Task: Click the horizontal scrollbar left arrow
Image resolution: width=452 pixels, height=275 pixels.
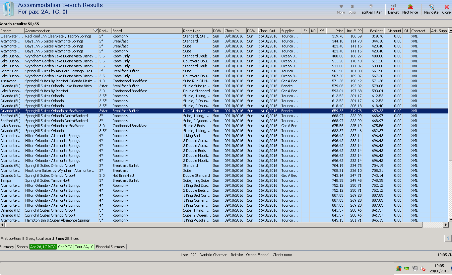Action: click(x=2, y=225)
